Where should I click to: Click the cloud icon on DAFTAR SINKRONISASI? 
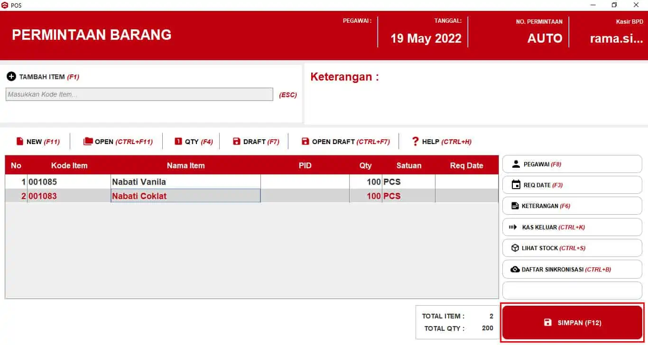(515, 269)
